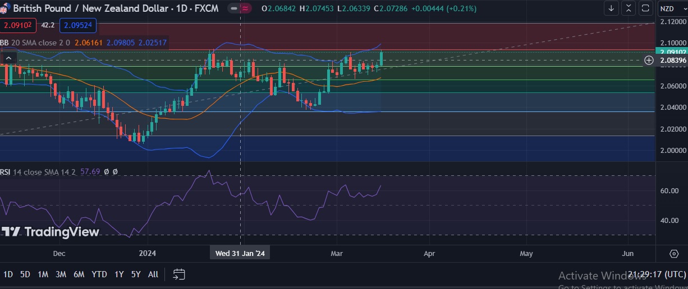The image size is (688, 289).
Task: Collapse the indicator legend with chevron arrow
Action: tap(9, 57)
